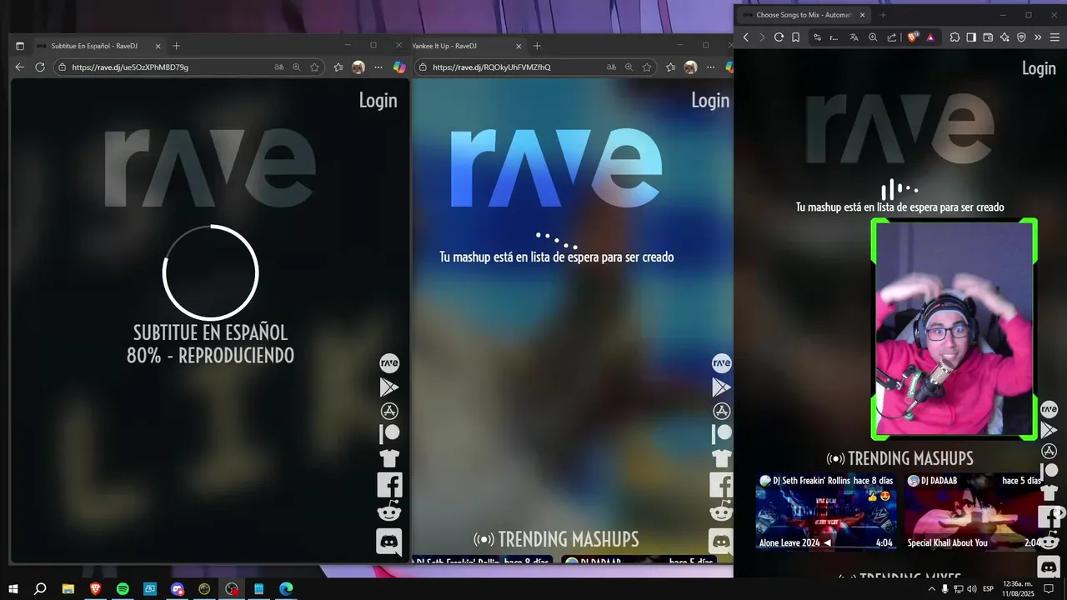This screenshot has height=600, width=1067.
Task: Open Brave extensions puzzle icon
Action: (x=955, y=37)
